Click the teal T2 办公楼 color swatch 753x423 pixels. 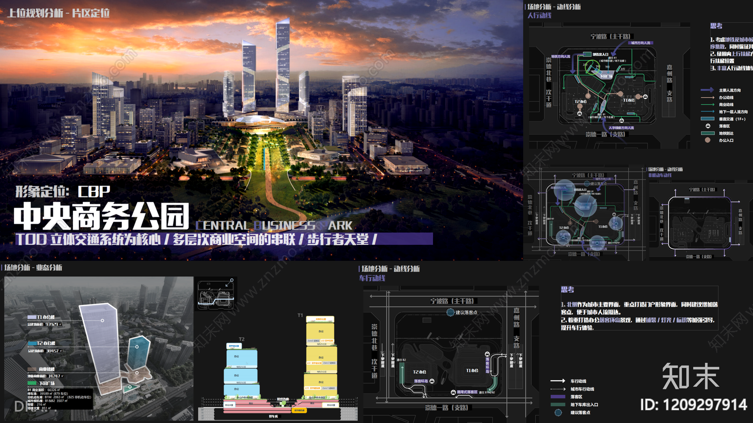point(32,343)
